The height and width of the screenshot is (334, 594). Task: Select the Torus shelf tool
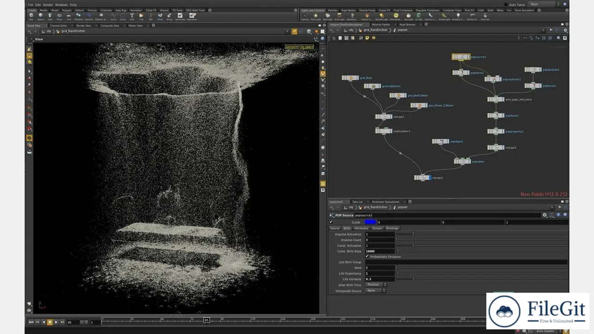coord(59,16)
